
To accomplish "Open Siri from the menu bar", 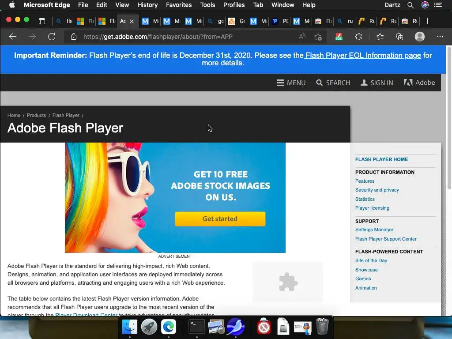I will [x=425, y=5].
